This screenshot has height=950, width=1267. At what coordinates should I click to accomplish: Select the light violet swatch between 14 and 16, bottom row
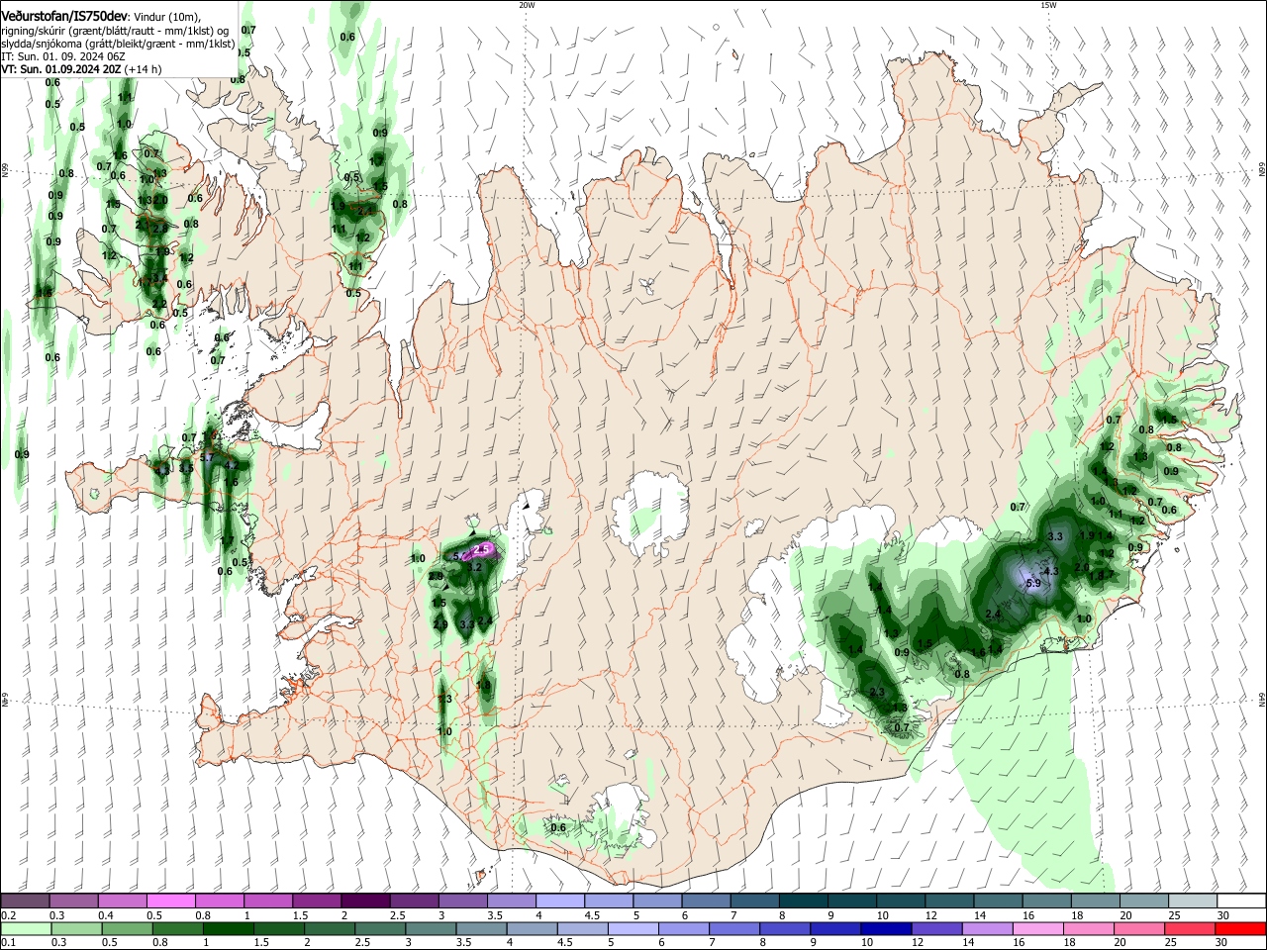pos(988,928)
